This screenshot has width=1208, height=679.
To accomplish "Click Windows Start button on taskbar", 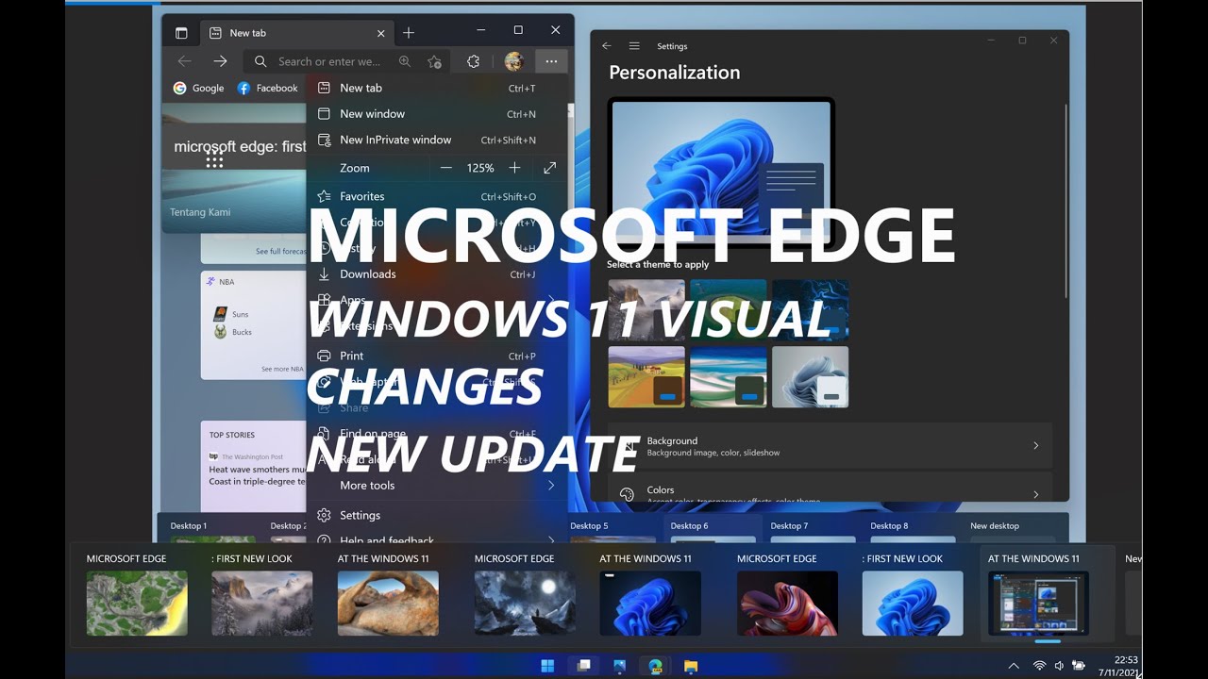I will 547,667.
